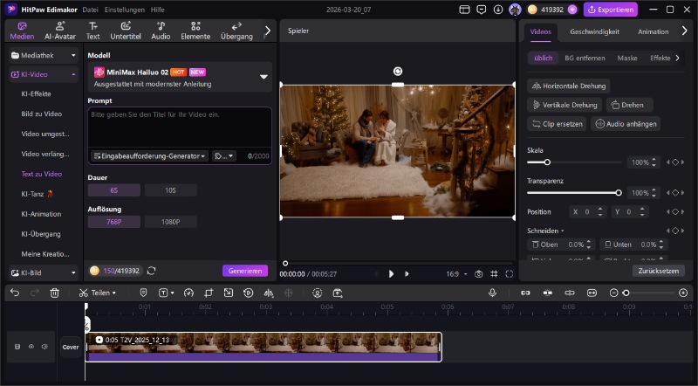The image size is (698, 386).
Task: Open the BG entfernen sub-tab
Action: (585, 58)
